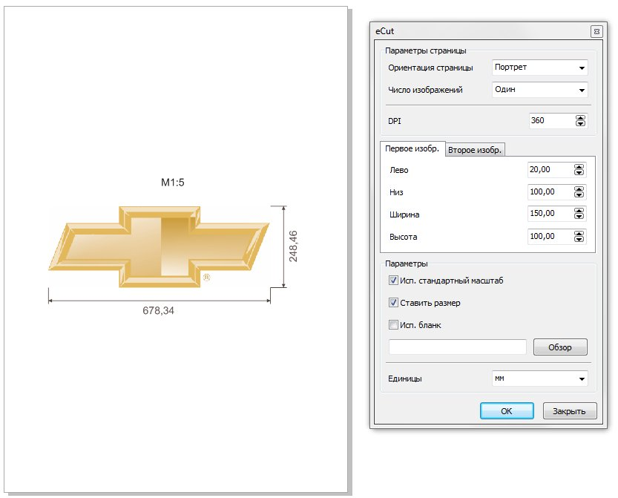Select the Chevrolet logo image in preview

coord(159,246)
